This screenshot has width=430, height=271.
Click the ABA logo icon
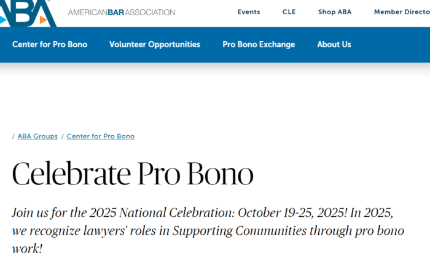[28, 12]
